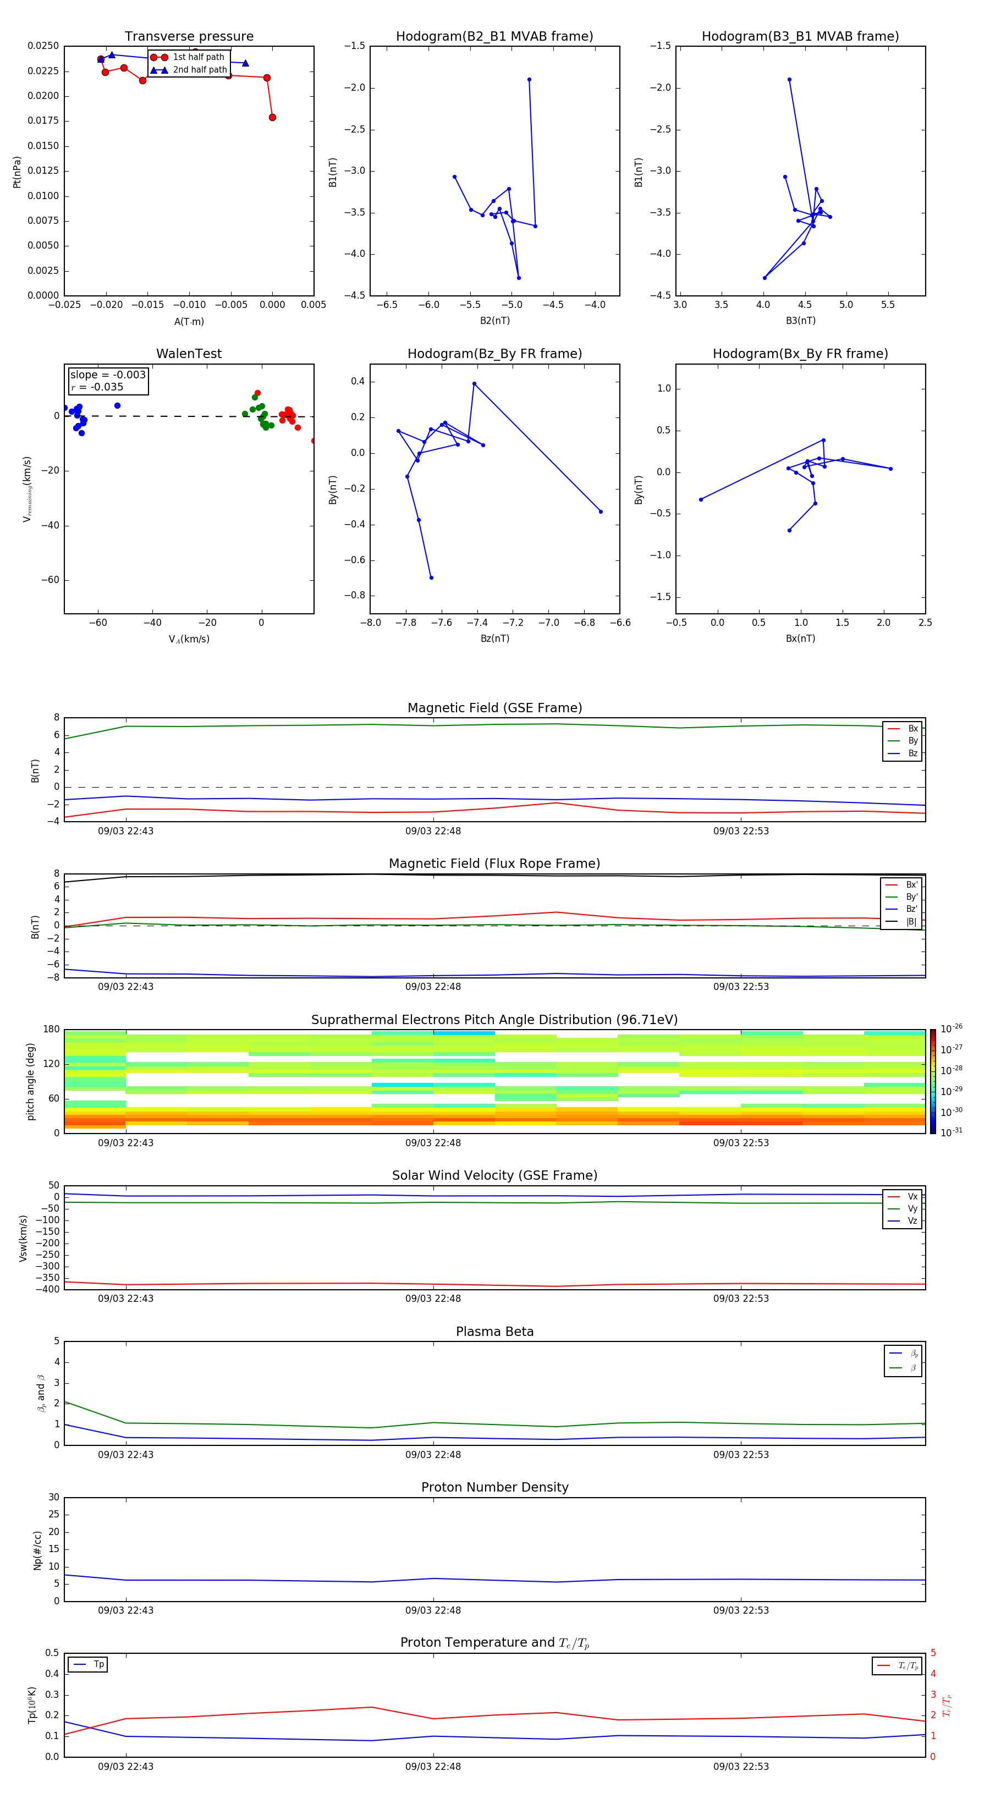Click the "Plasma Beta" plot title
The height and width of the screenshot is (1815, 990).
tap(494, 1332)
